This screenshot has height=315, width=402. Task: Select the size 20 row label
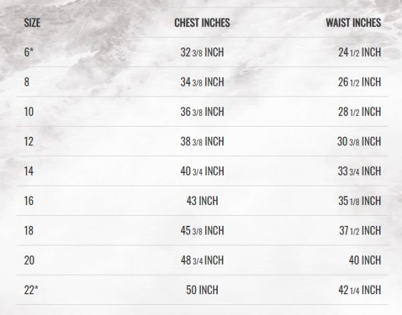29,260
